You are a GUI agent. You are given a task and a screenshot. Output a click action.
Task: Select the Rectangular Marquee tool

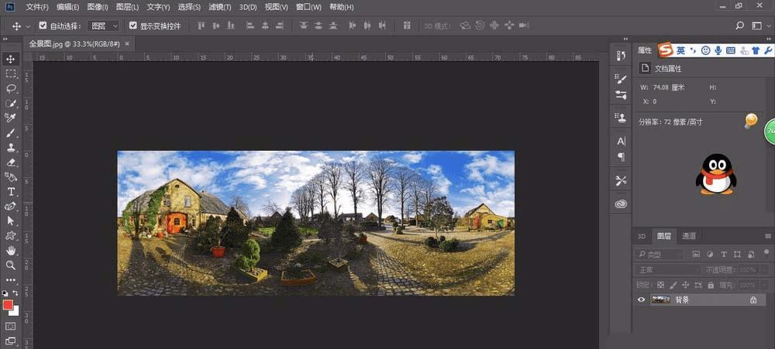click(x=11, y=74)
